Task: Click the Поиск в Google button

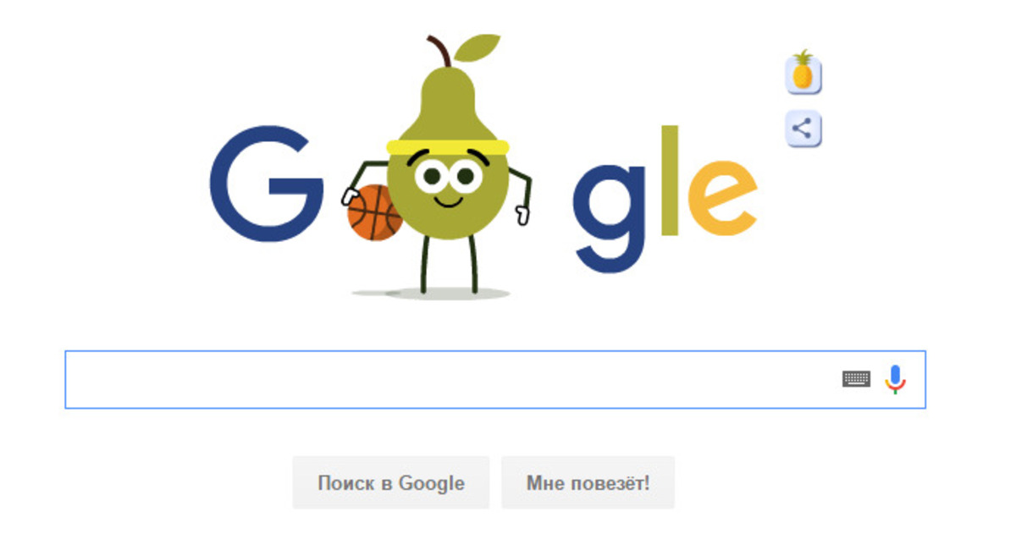Action: (x=391, y=483)
